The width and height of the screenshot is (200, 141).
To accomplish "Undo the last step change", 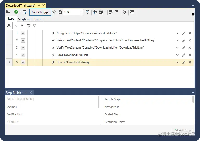I will tap(29, 26).
